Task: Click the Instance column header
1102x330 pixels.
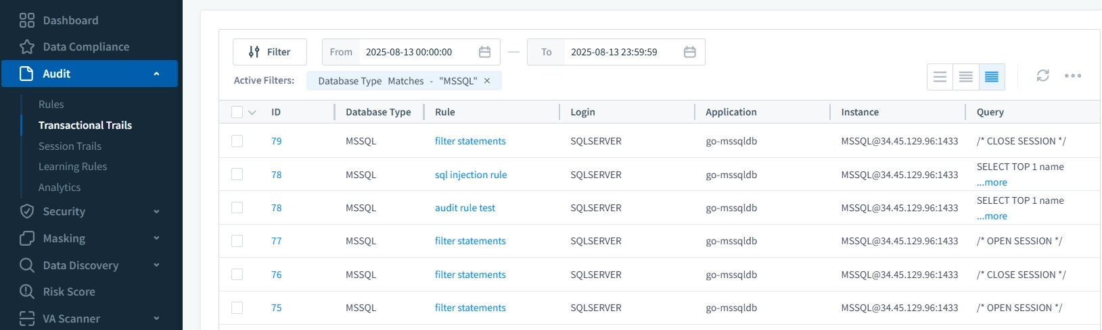Action: (860, 112)
